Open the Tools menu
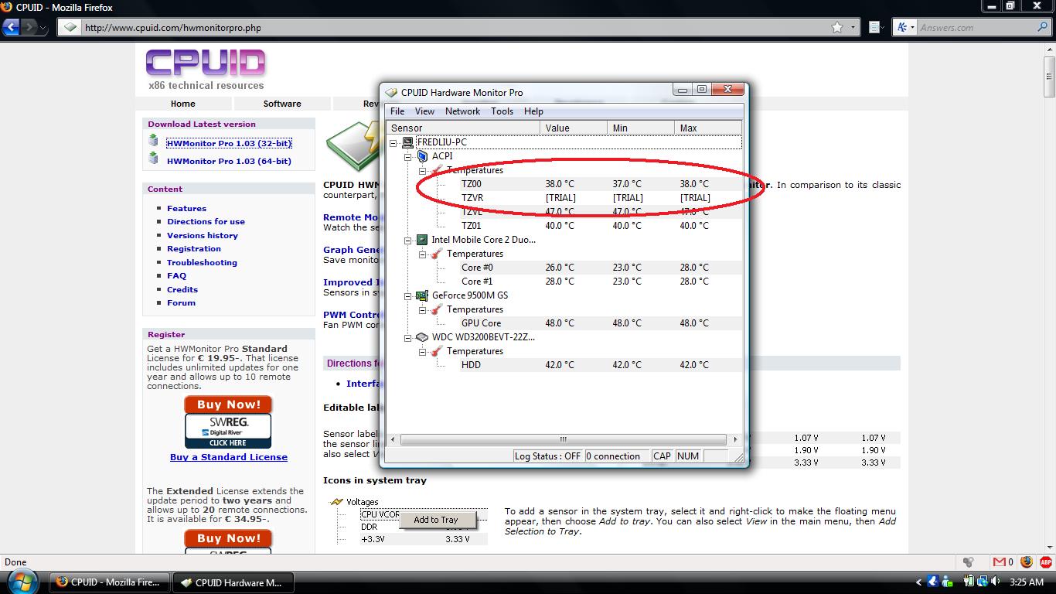The image size is (1056, 594). coord(502,111)
